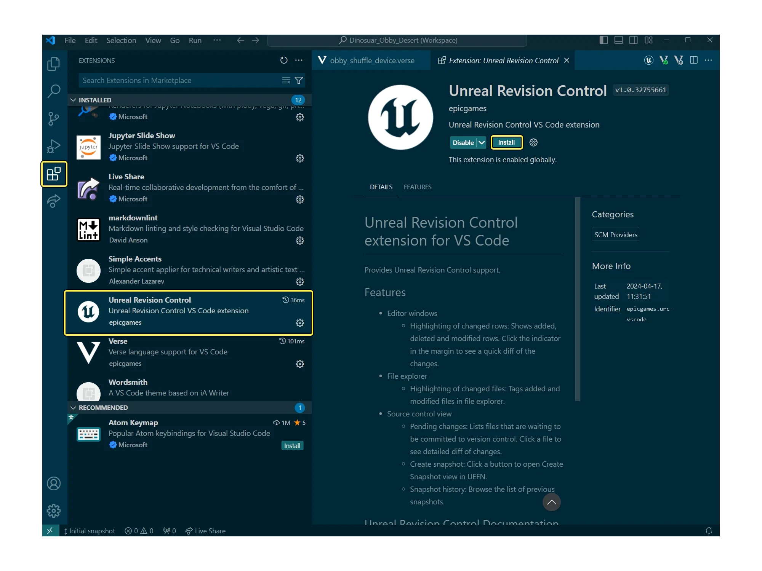The image size is (762, 571).
Task: Open the Edit menu
Action: coord(91,40)
